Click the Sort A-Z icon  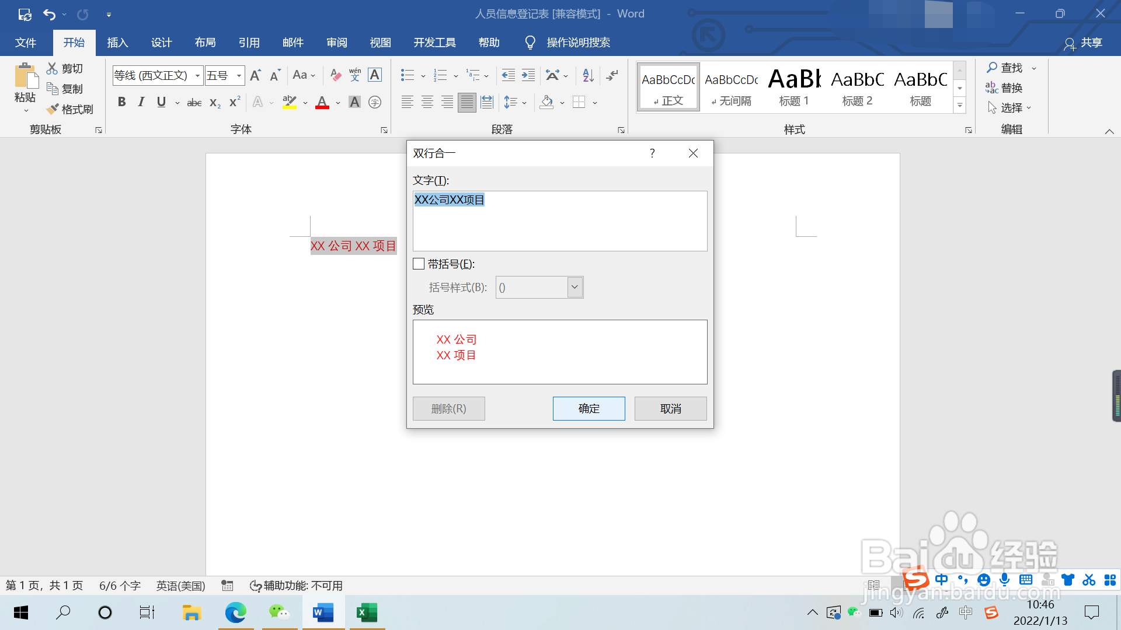tap(588, 75)
